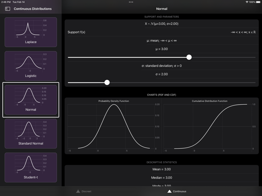The width and height of the screenshot is (262, 196).
Task: Click the Cumulative Distribution Function chart
Action: [210, 126]
